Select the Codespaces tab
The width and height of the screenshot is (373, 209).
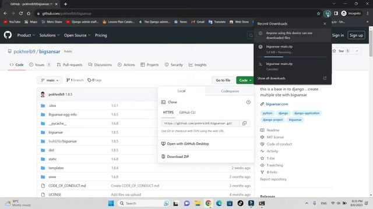click(230, 91)
